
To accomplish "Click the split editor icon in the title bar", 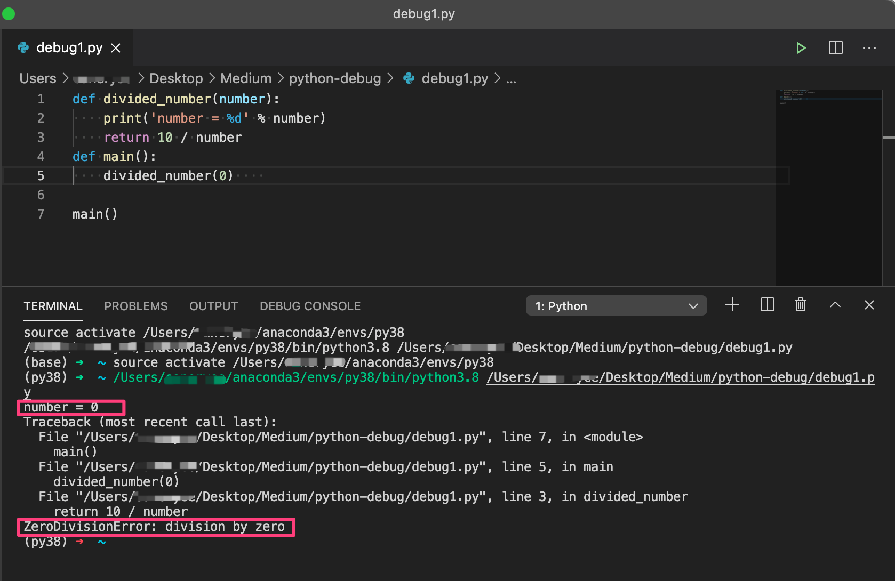I will [x=835, y=47].
